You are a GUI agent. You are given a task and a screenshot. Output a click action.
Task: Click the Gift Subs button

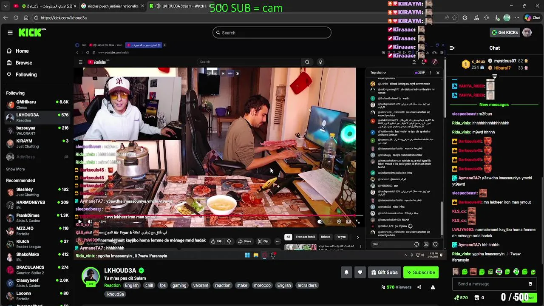(x=384, y=272)
